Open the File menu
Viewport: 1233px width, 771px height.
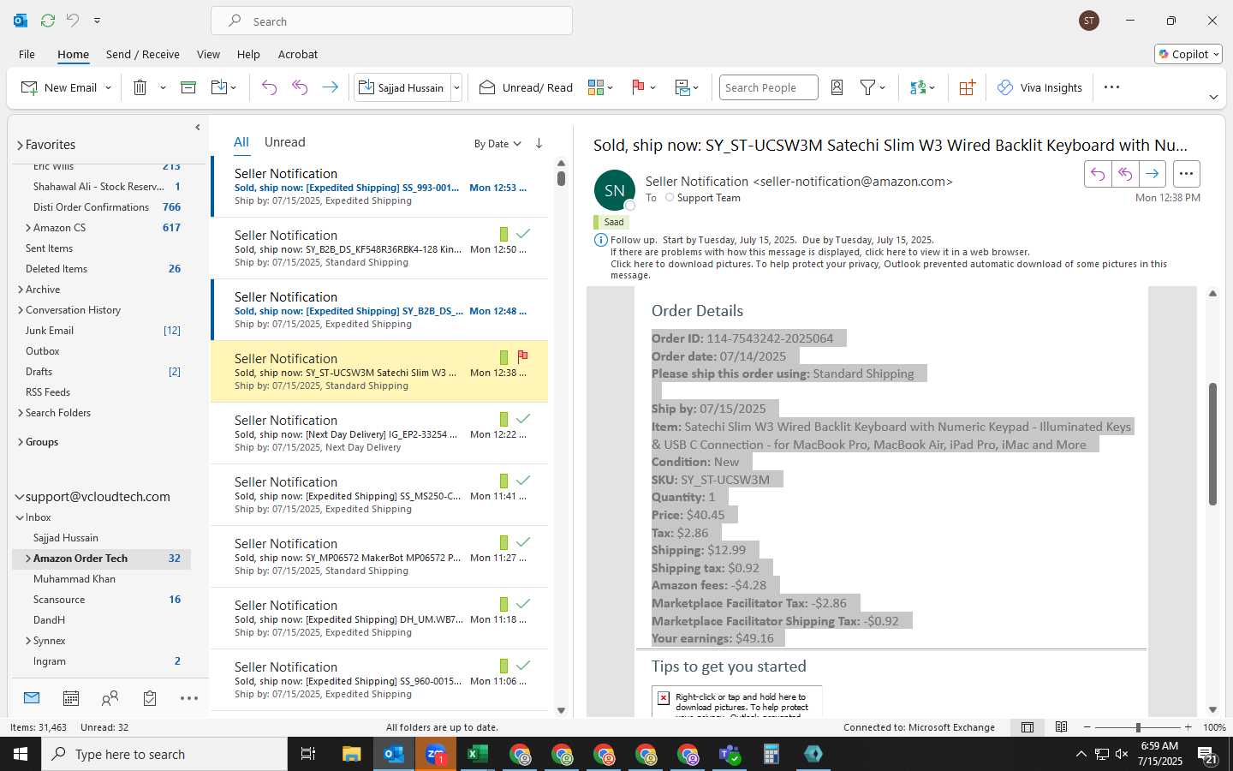tap(27, 54)
